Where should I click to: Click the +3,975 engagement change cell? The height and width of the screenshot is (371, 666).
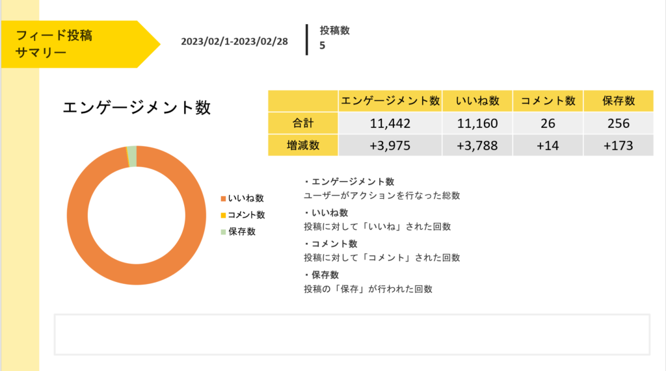pyautogui.click(x=390, y=146)
